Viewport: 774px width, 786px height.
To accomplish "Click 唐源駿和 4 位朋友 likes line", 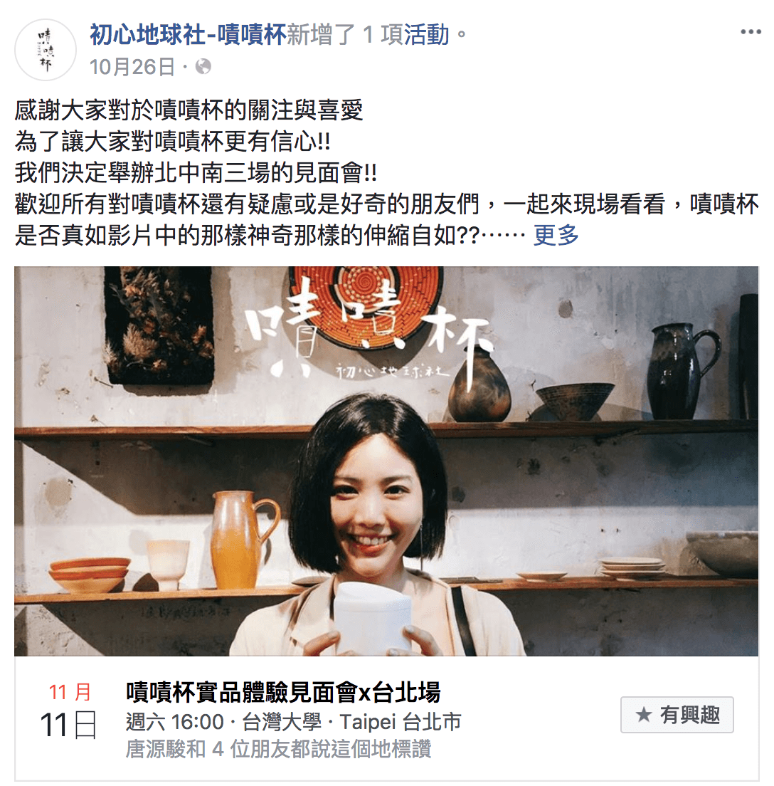I will tap(278, 750).
